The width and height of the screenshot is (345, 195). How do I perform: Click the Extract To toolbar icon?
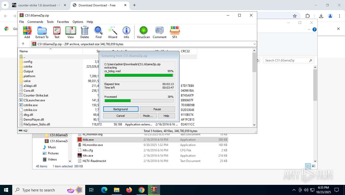[x=42, y=32]
